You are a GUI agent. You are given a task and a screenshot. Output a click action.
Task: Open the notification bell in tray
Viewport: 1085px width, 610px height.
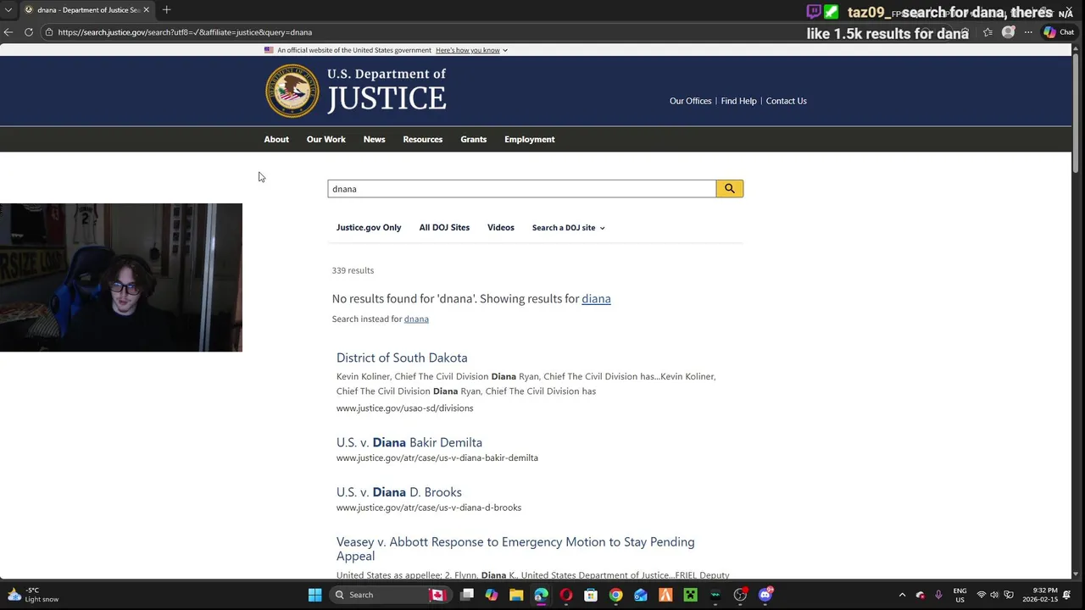[1067, 595]
